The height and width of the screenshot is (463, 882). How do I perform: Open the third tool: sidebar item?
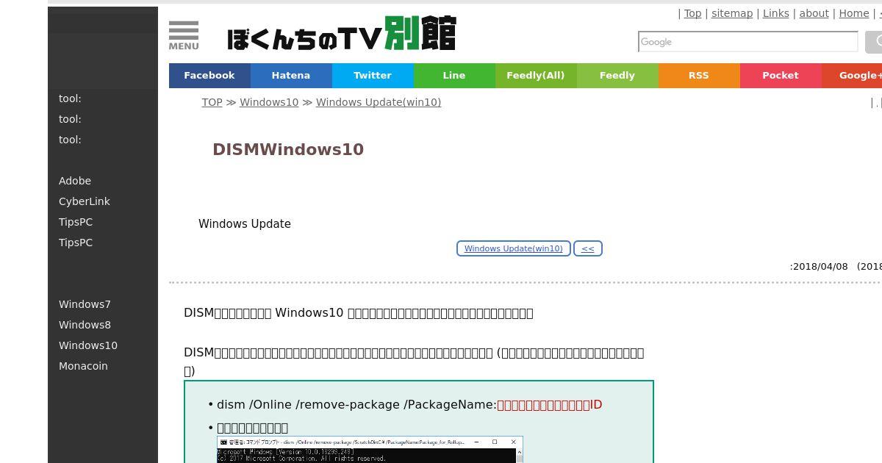coord(70,140)
